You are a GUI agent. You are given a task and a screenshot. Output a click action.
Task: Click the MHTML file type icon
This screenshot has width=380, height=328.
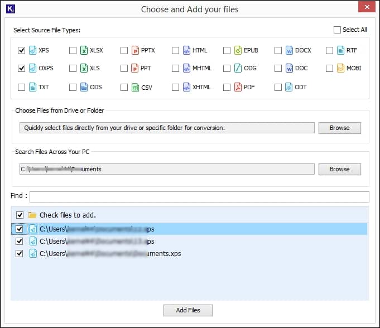[186, 68]
